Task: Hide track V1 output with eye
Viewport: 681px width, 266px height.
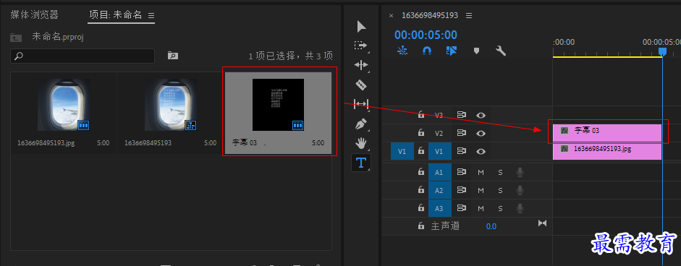Action: click(481, 151)
